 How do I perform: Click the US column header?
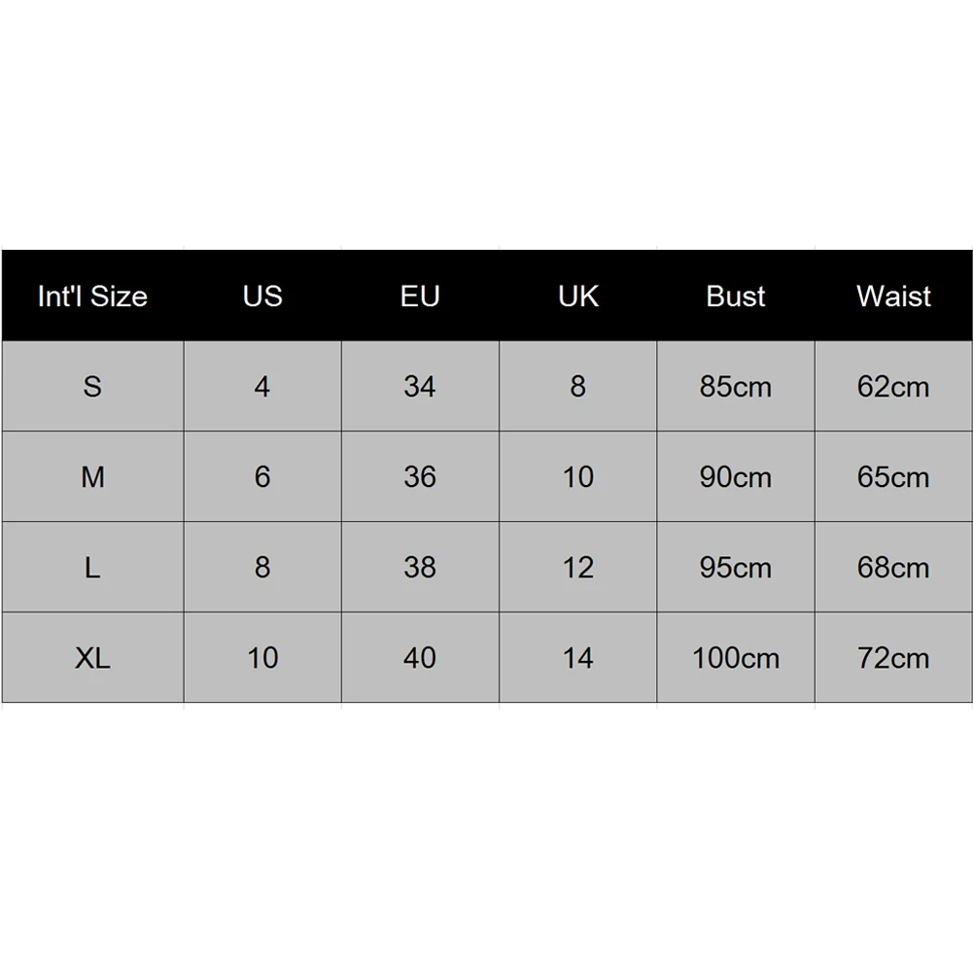point(262,296)
